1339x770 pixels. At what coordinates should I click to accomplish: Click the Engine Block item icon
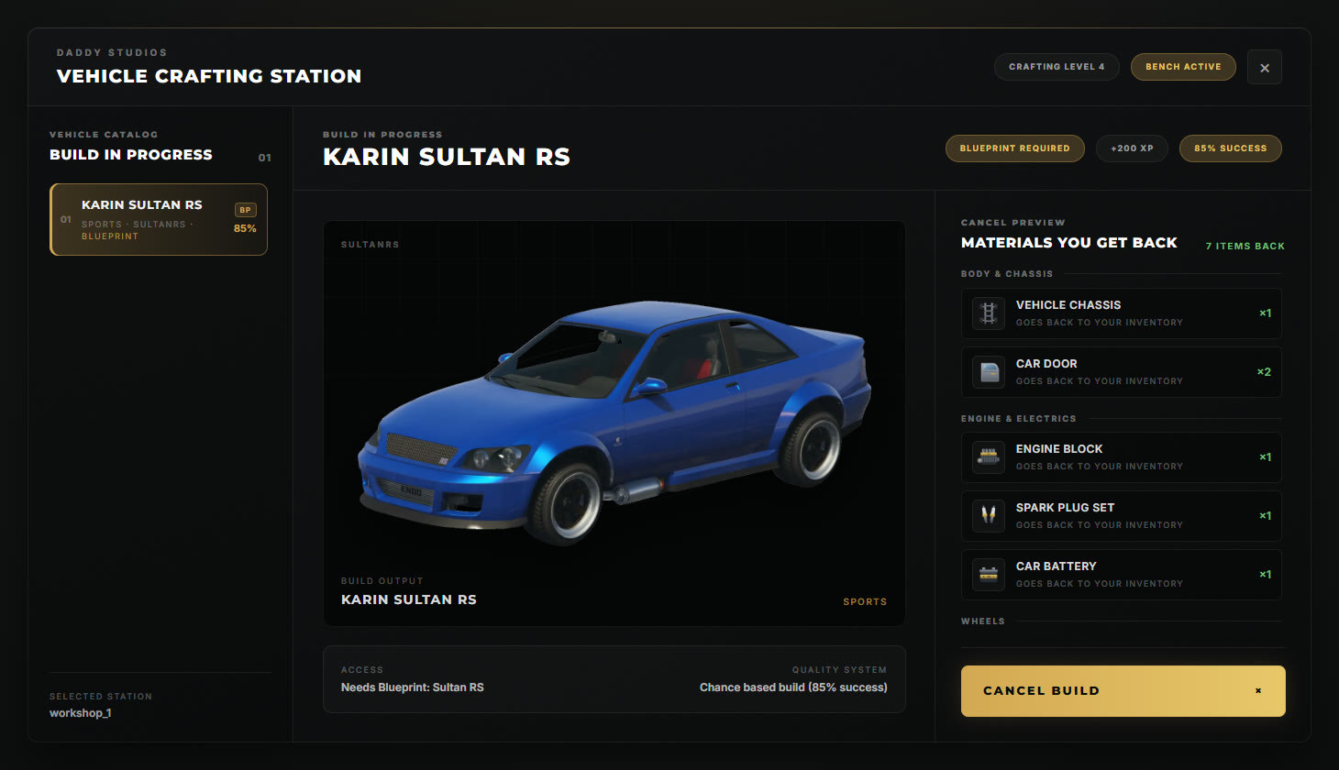[989, 457]
